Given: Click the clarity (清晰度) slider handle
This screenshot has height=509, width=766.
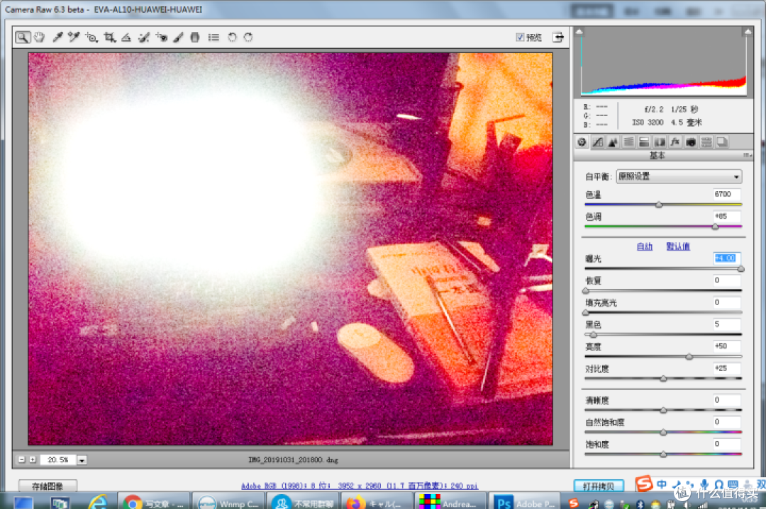Looking at the screenshot, I should [x=663, y=411].
